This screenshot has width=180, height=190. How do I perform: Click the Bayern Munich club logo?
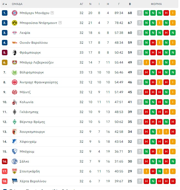coord(14,13)
